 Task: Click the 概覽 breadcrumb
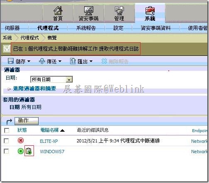tap(52, 38)
